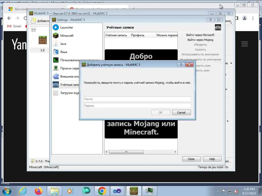
Task: Click Войти через Mojang
Action: point(200,40)
